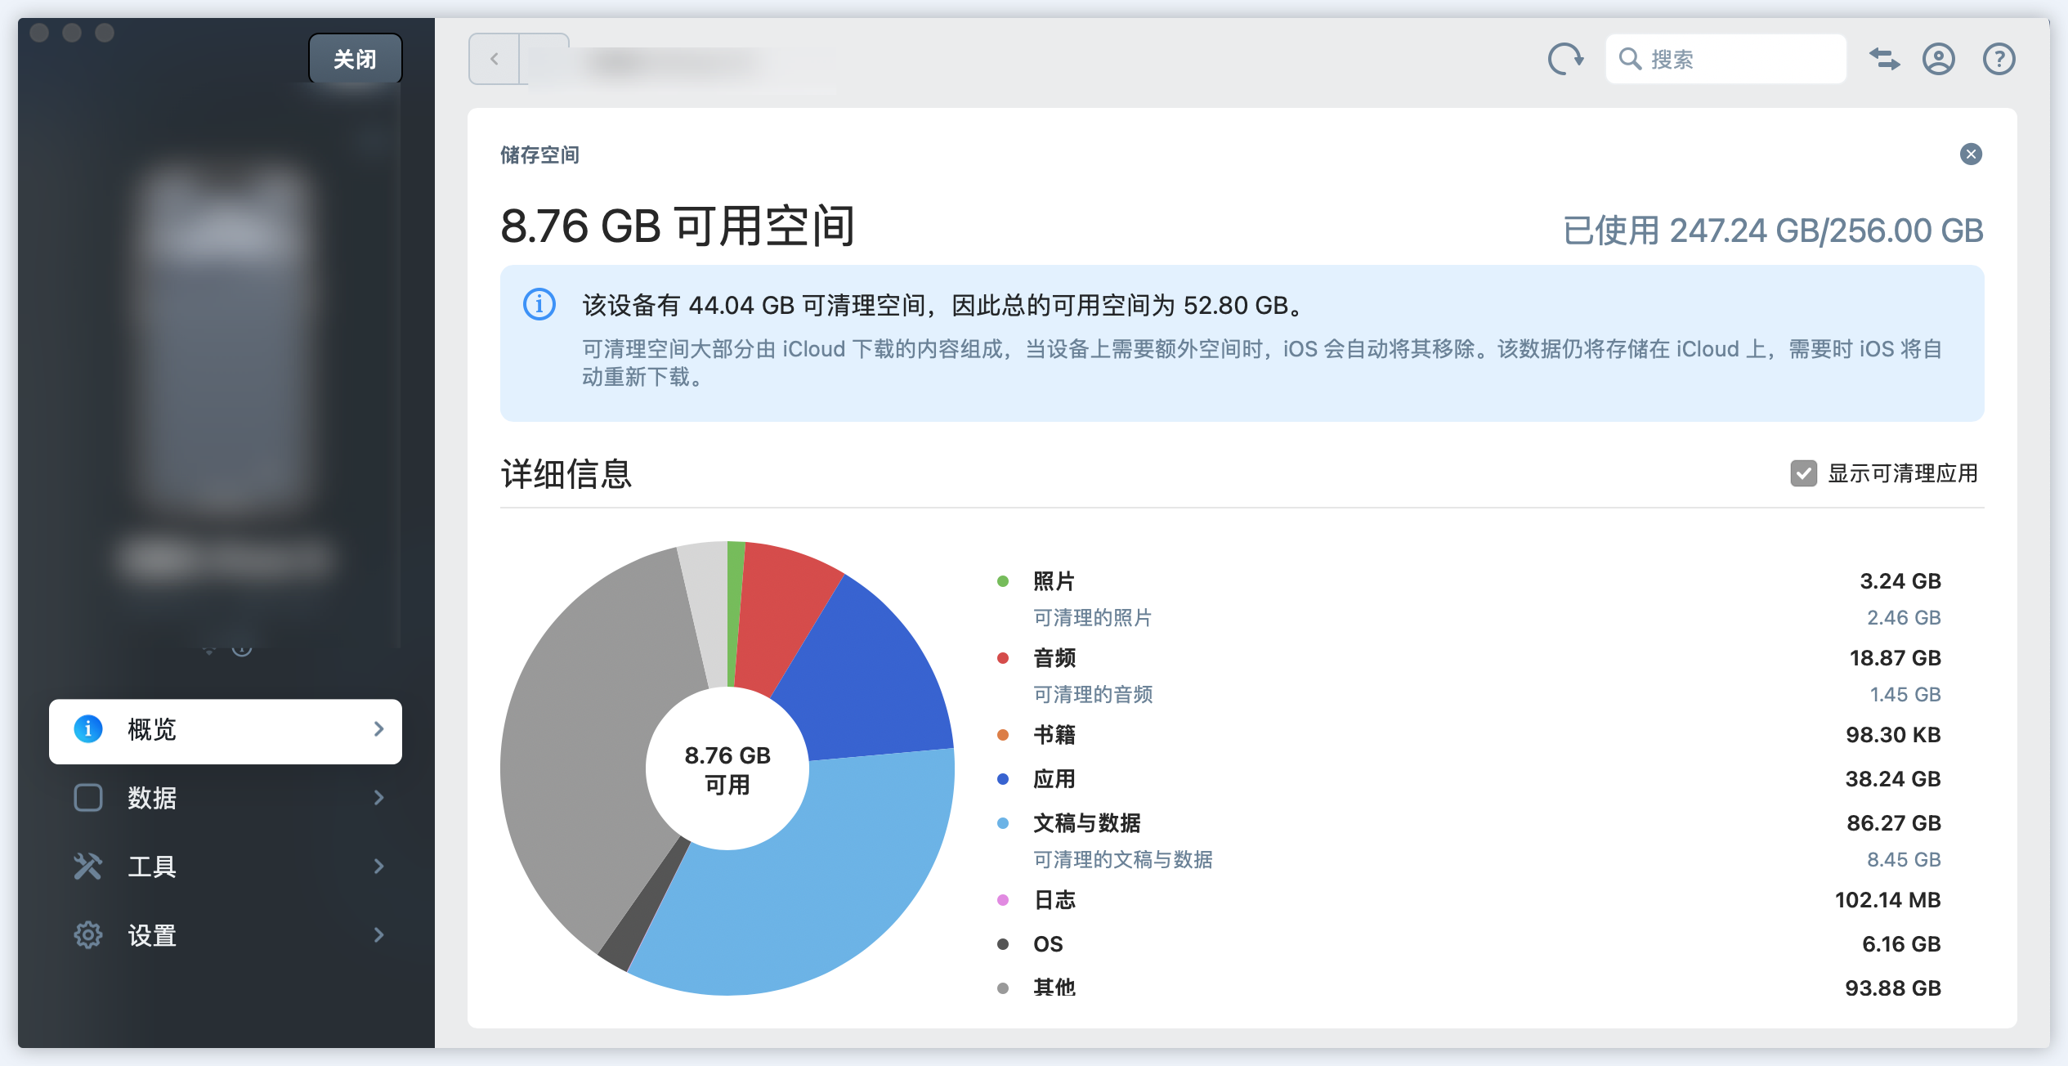Click the refresh icon in toolbar
The width and height of the screenshot is (2068, 1066).
click(x=1565, y=59)
